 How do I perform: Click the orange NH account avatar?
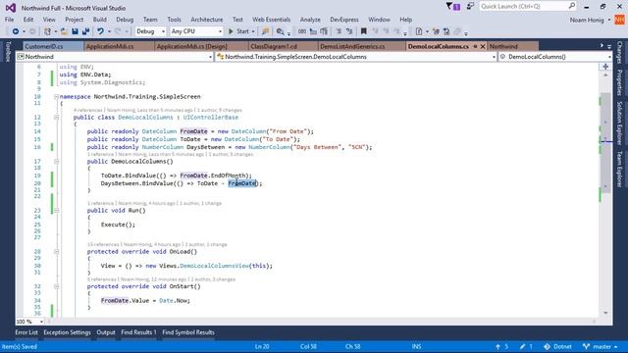[619, 20]
